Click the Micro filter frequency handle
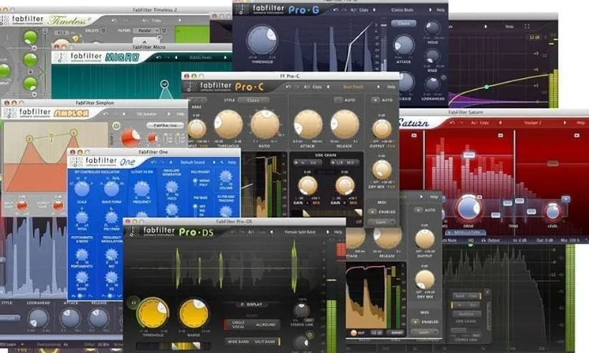Image resolution: width=589 pixels, height=353 pixels. 164,84
